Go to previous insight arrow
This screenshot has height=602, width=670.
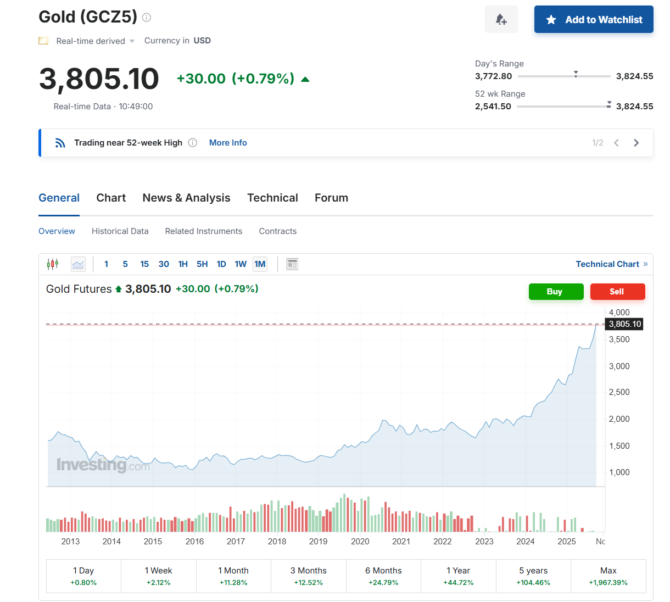click(617, 143)
